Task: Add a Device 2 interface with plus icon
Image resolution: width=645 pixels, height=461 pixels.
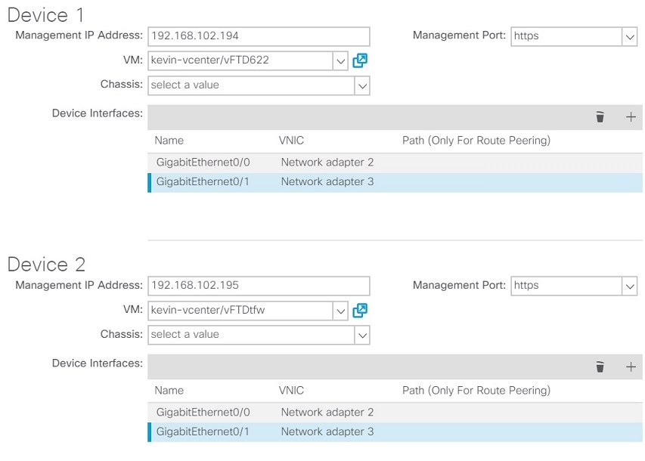Action: click(x=631, y=367)
